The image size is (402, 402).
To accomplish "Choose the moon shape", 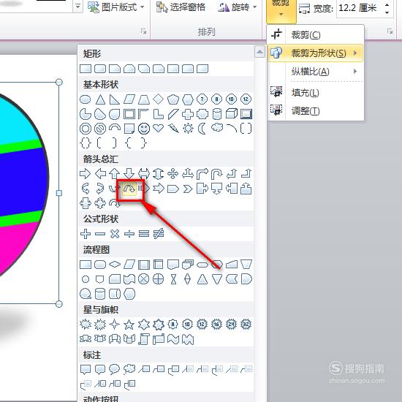I will pos(202,129).
